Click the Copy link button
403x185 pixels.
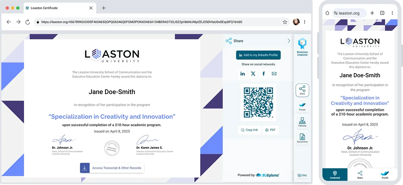pos(249,130)
